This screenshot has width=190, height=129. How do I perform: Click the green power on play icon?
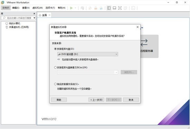point(72,8)
